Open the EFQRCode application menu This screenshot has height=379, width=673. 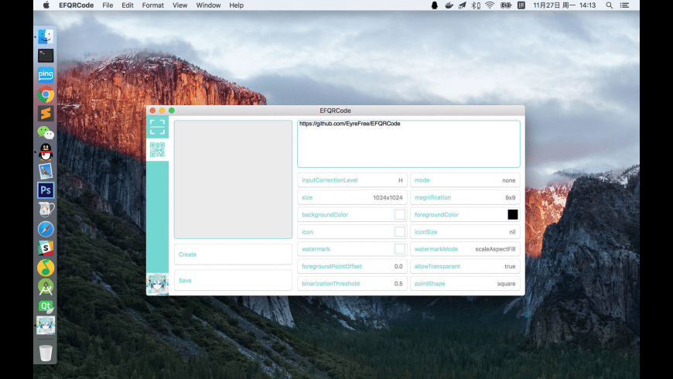76,5
